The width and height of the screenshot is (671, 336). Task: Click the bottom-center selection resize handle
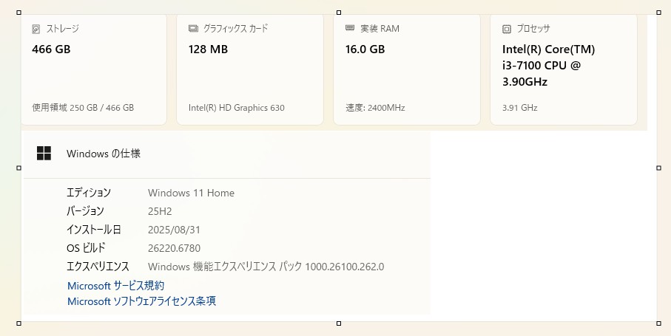point(339,323)
